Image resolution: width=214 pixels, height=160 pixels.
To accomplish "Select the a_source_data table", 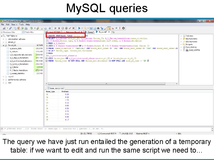I will click(x=16, y=48).
